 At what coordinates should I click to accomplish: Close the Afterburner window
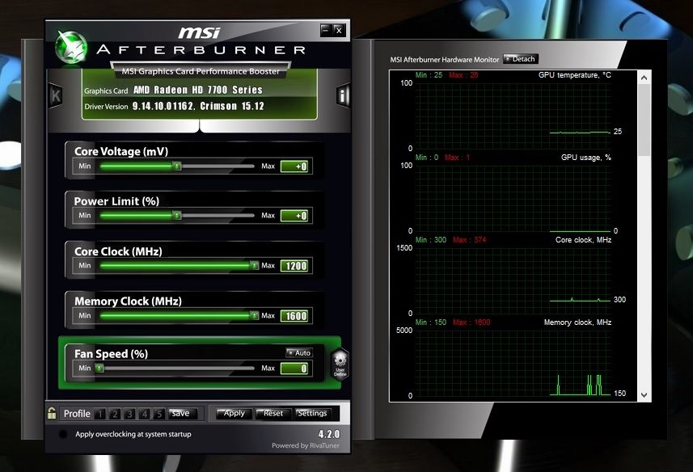[339, 30]
